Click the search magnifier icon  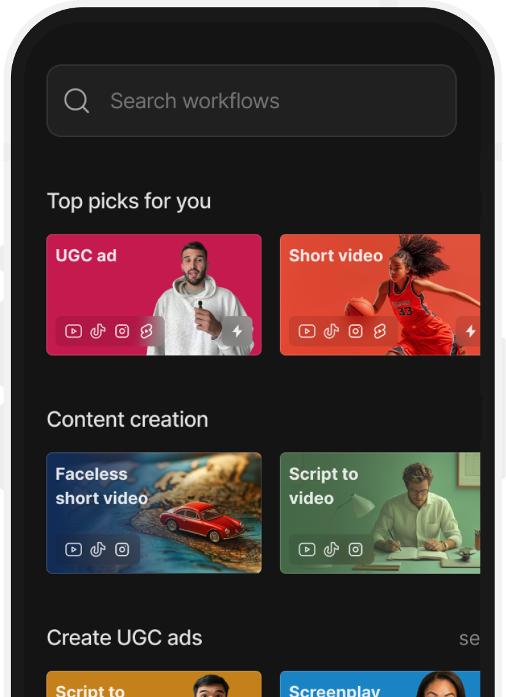pyautogui.click(x=76, y=101)
